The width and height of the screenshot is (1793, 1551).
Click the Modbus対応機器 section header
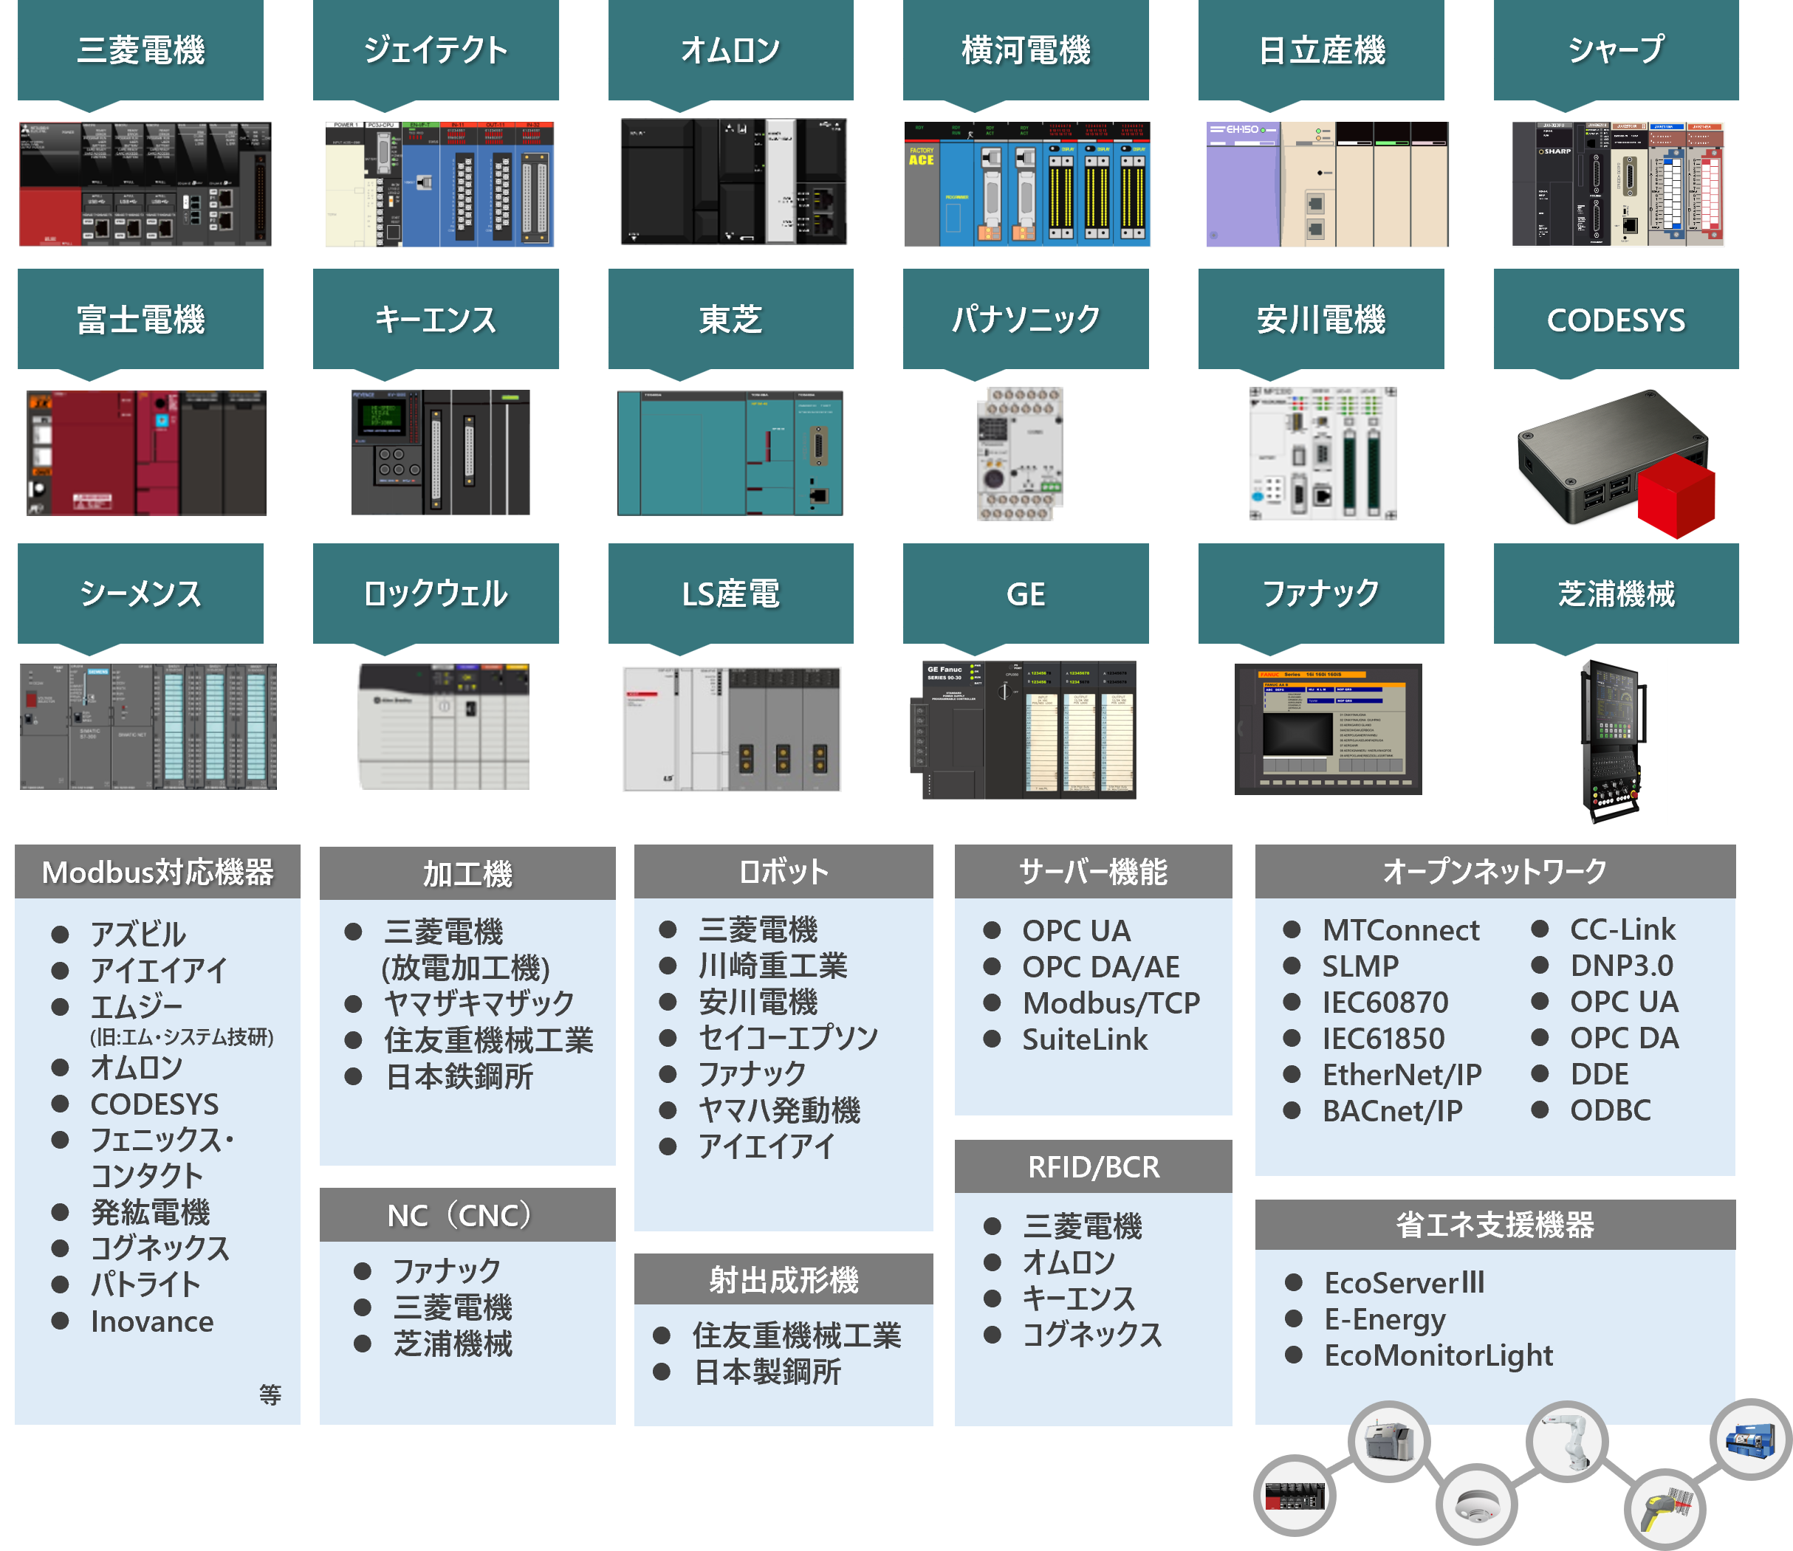click(157, 872)
